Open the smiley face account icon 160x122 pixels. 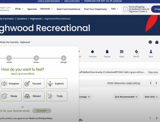150,42
